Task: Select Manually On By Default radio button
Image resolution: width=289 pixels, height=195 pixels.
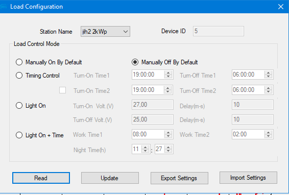Action: point(19,62)
